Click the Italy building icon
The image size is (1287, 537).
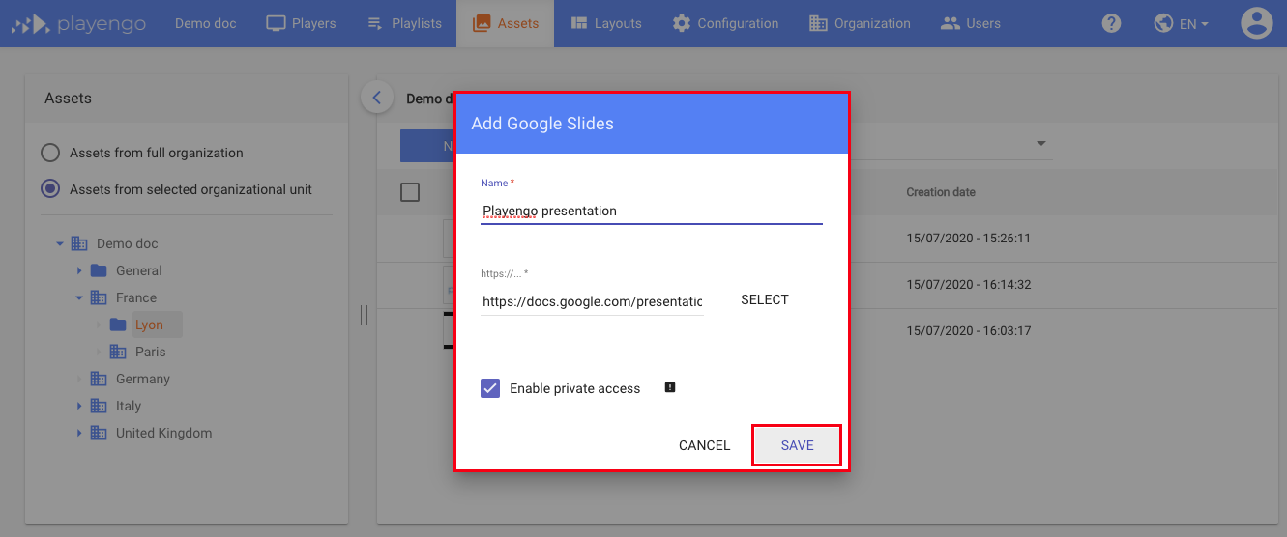tap(99, 406)
